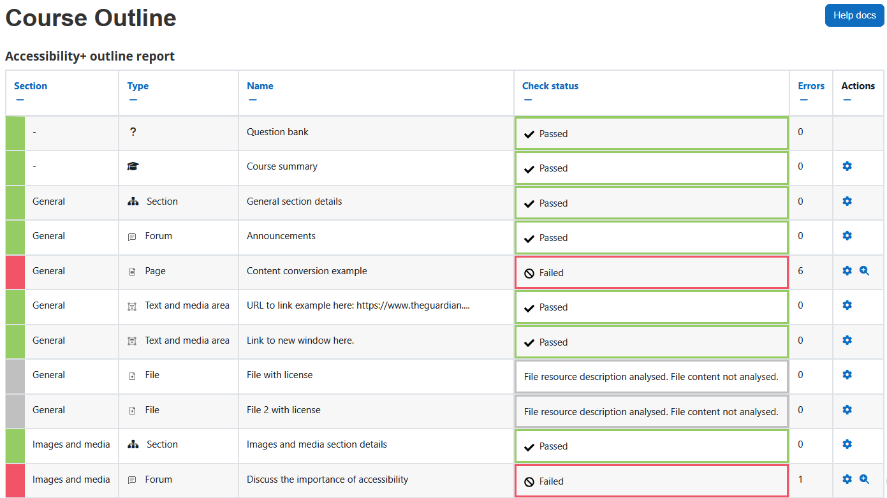This screenshot has width=887, height=498.
Task: Click the Forum icon in Discuss the importance row
Action: pos(132,480)
